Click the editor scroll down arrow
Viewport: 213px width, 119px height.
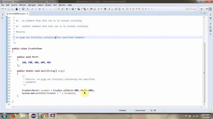tap(204, 104)
